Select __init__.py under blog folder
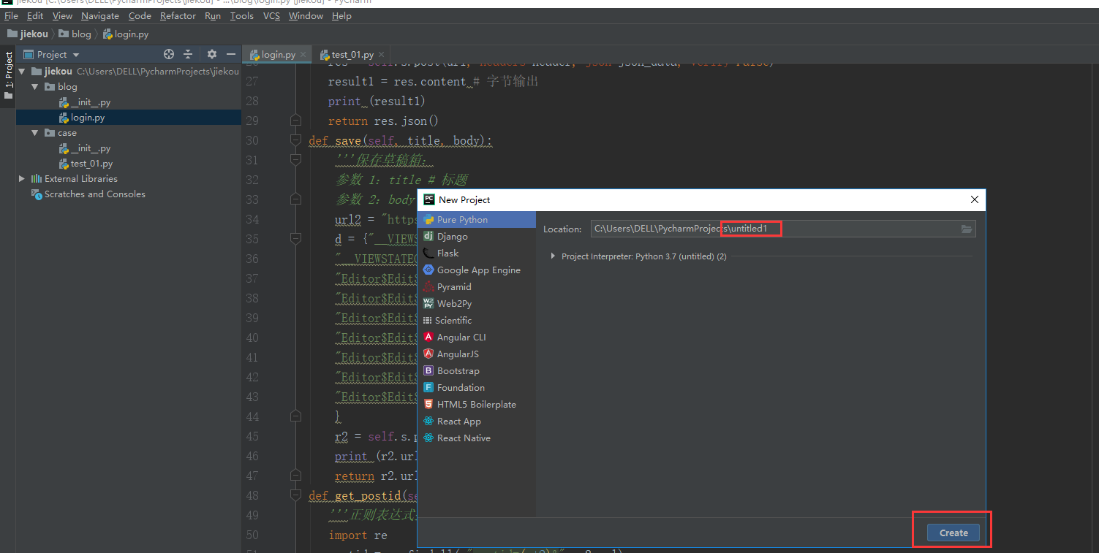The width and height of the screenshot is (1099, 553). 86,102
